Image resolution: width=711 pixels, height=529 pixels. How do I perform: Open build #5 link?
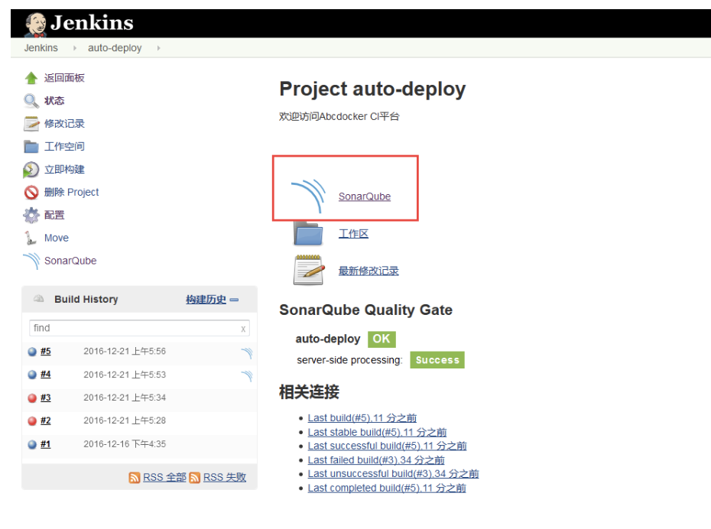(45, 352)
